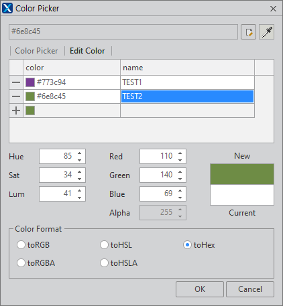Decrease Blue value with down arrow
This screenshot has height=306, width=283.
point(180,198)
